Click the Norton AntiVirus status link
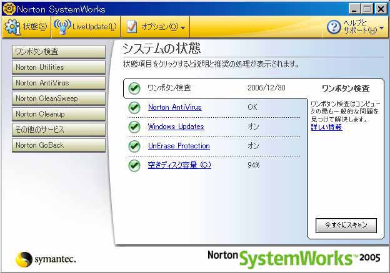390x273 pixels. [174, 107]
